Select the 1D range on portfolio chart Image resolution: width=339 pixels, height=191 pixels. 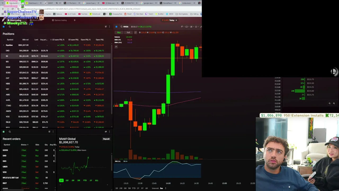tap(61, 180)
